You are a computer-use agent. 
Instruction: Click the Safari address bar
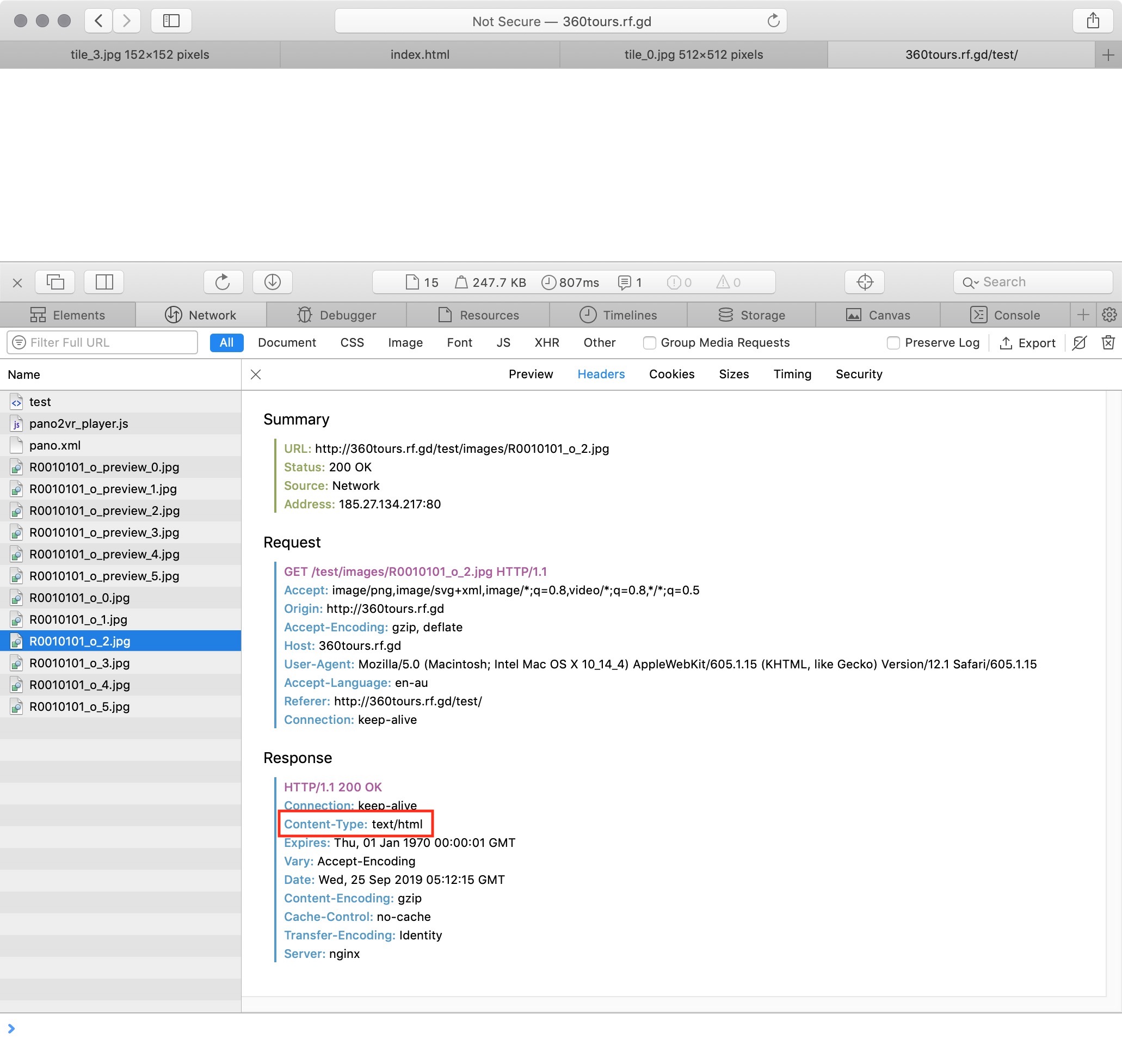click(560, 21)
